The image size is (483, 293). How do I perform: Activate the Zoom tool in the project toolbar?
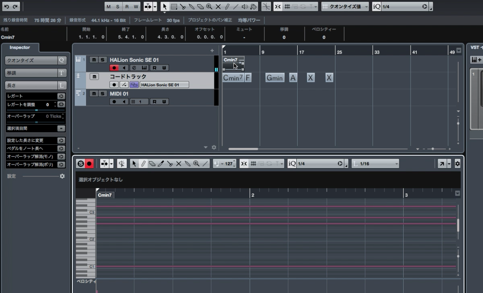click(209, 6)
